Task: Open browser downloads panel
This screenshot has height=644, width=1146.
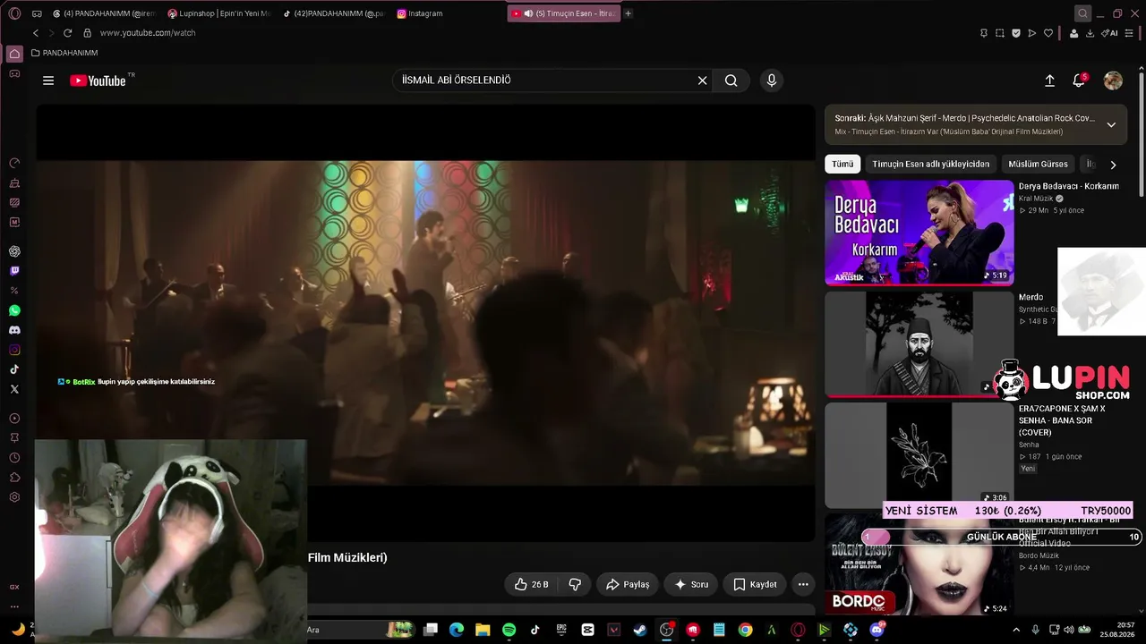Action: 1090,33
